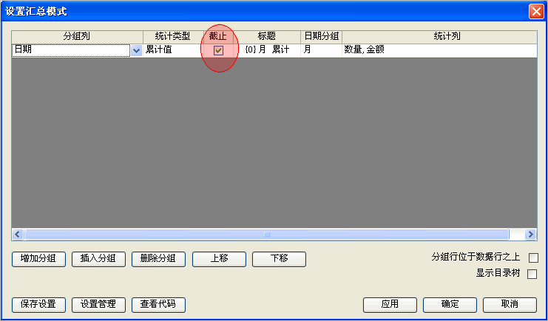
Task: Move the row up with 上移
Action: pos(219,259)
